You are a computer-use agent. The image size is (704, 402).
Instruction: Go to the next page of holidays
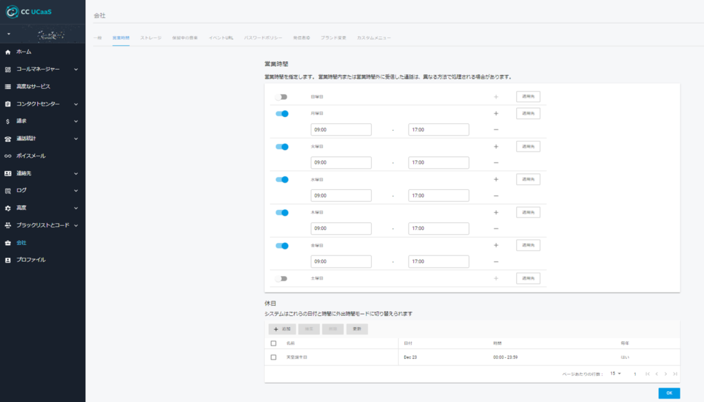click(x=665, y=374)
